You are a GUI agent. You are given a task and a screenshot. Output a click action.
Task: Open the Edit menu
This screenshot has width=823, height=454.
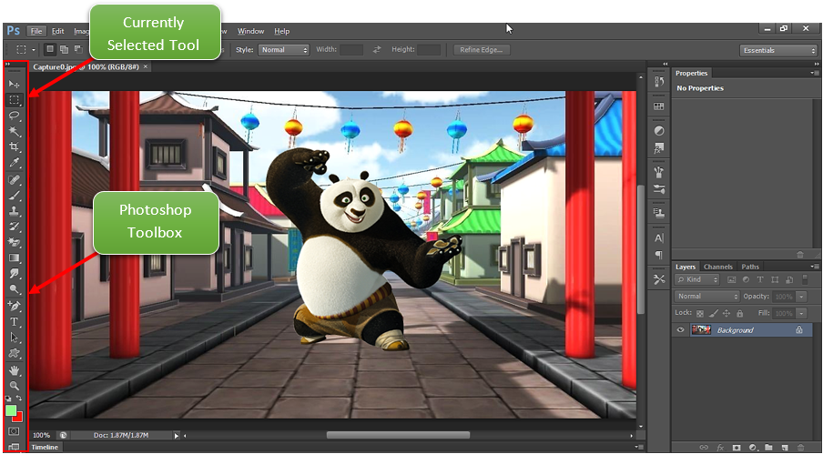pos(57,31)
